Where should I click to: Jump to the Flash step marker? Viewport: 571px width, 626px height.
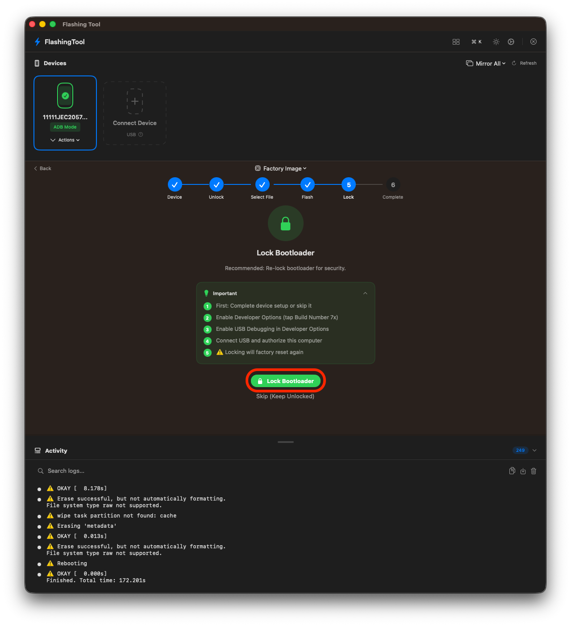(308, 184)
